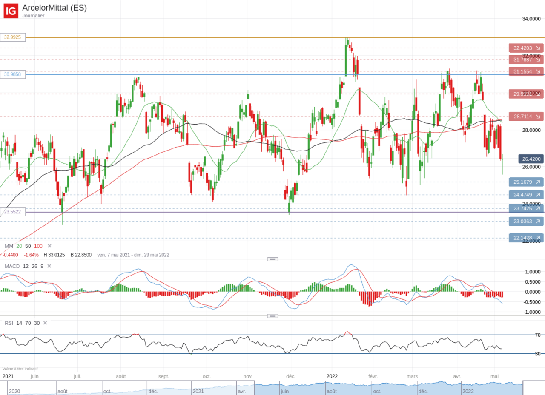545x395 pixels.
Task: Click the 2020 label in navigator strip
Action: (14, 391)
